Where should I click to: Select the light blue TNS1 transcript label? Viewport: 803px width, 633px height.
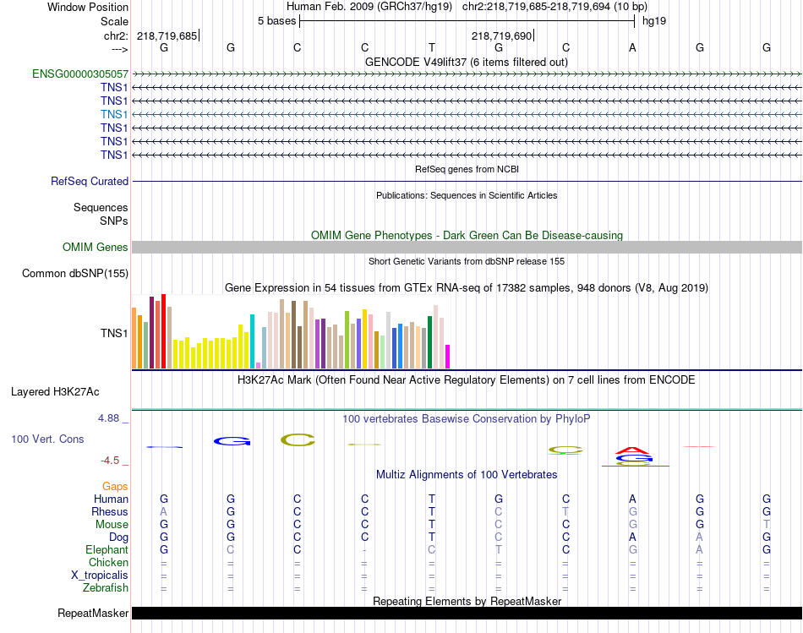point(114,114)
